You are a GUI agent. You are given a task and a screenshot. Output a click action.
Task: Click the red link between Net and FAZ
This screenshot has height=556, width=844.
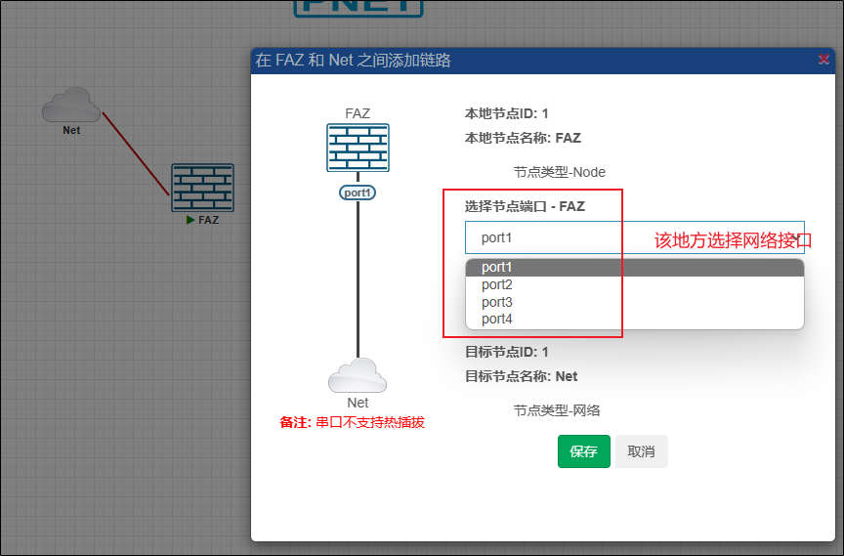point(136,153)
